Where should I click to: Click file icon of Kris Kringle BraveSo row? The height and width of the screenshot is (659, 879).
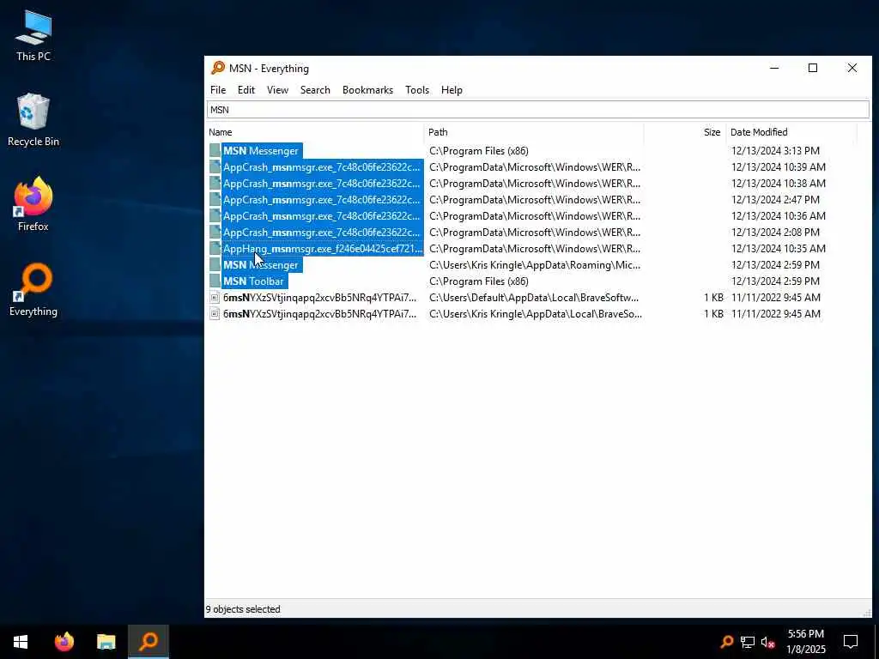(x=215, y=314)
